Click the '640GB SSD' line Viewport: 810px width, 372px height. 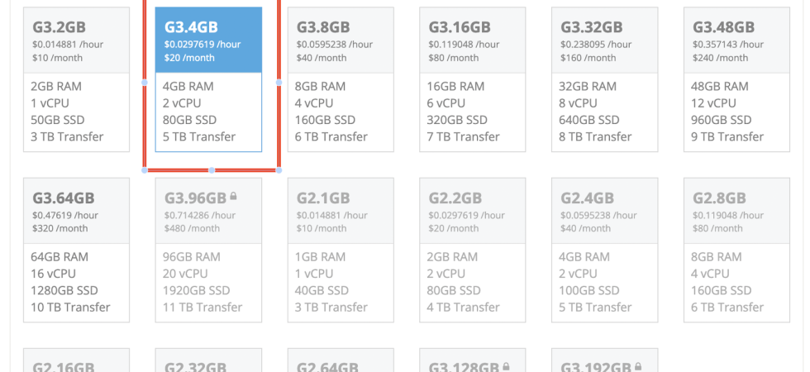tap(588, 120)
